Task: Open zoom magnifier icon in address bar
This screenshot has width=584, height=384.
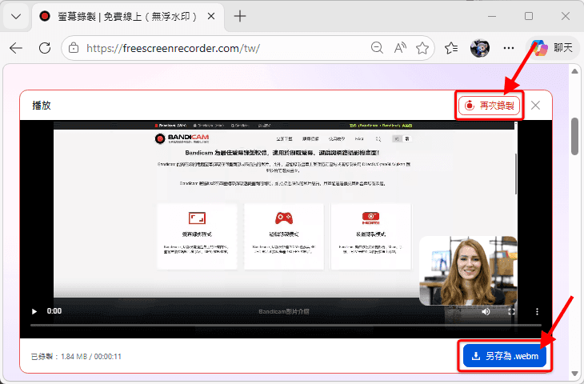Action: pyautogui.click(x=377, y=48)
